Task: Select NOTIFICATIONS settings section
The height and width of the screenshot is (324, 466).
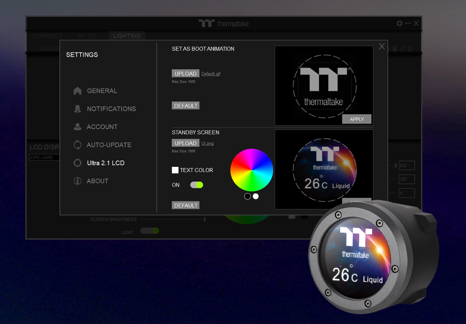Action: [x=111, y=109]
